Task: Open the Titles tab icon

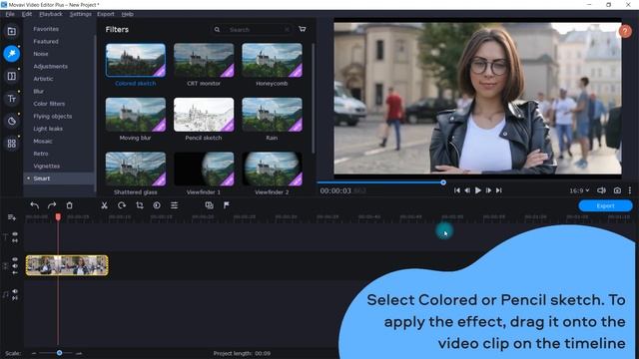Action: click(x=11, y=99)
